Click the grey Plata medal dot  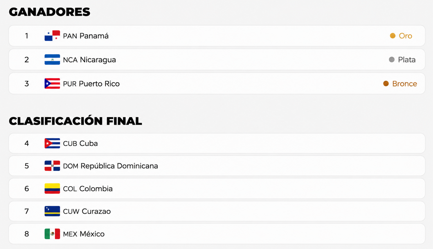click(x=392, y=60)
